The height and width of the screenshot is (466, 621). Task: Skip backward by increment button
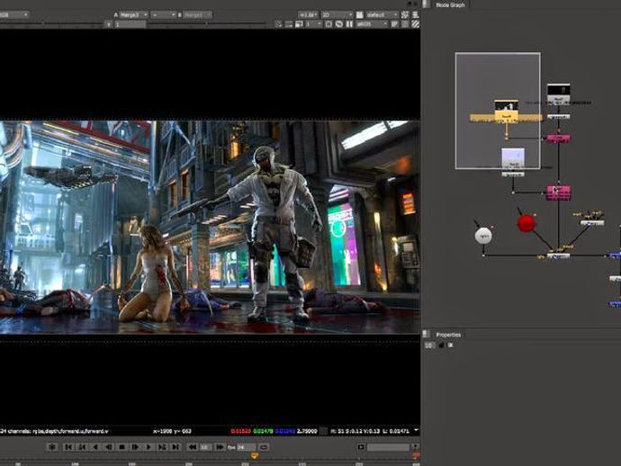click(193, 447)
